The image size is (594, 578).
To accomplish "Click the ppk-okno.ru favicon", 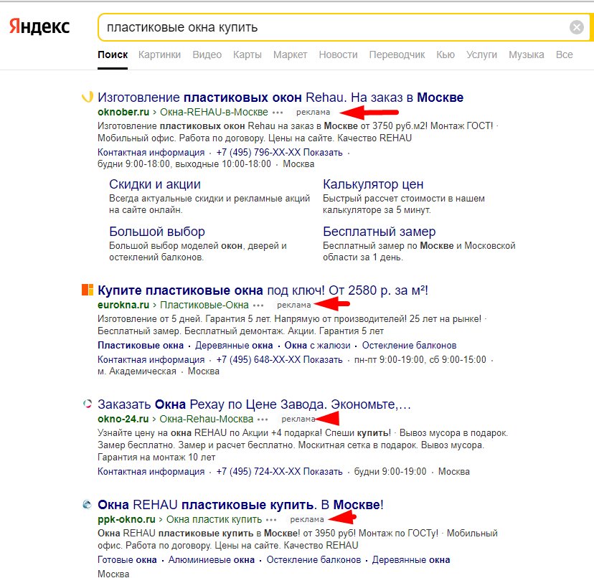I will 88,504.
